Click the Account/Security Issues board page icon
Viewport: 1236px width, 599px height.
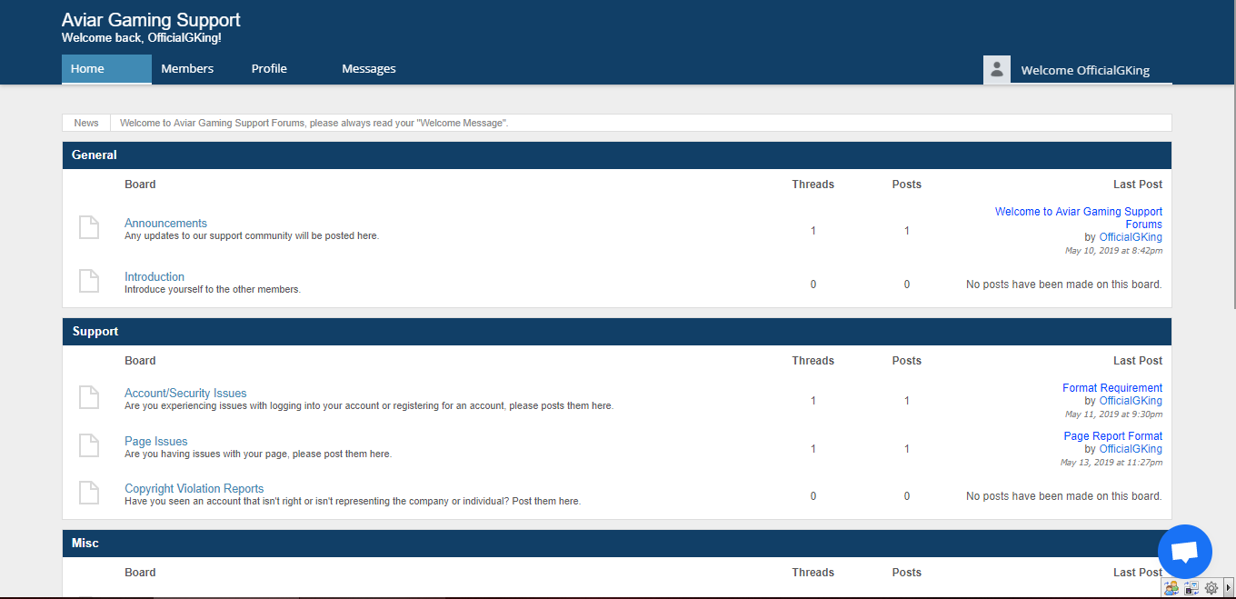[x=89, y=397]
